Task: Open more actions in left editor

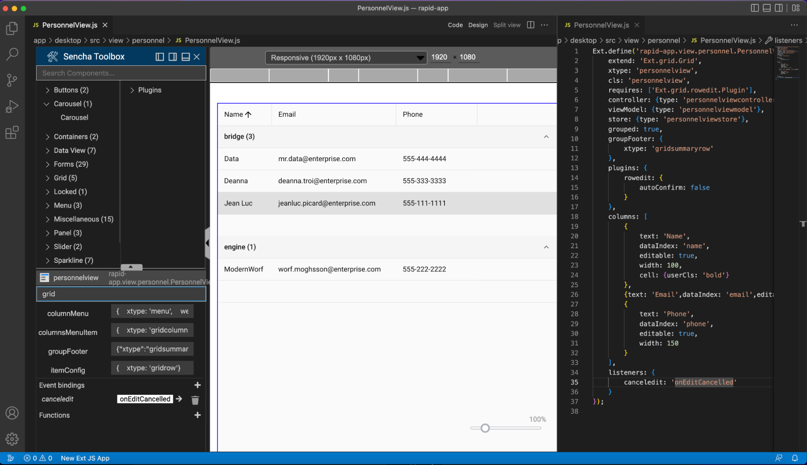Action: [x=545, y=25]
